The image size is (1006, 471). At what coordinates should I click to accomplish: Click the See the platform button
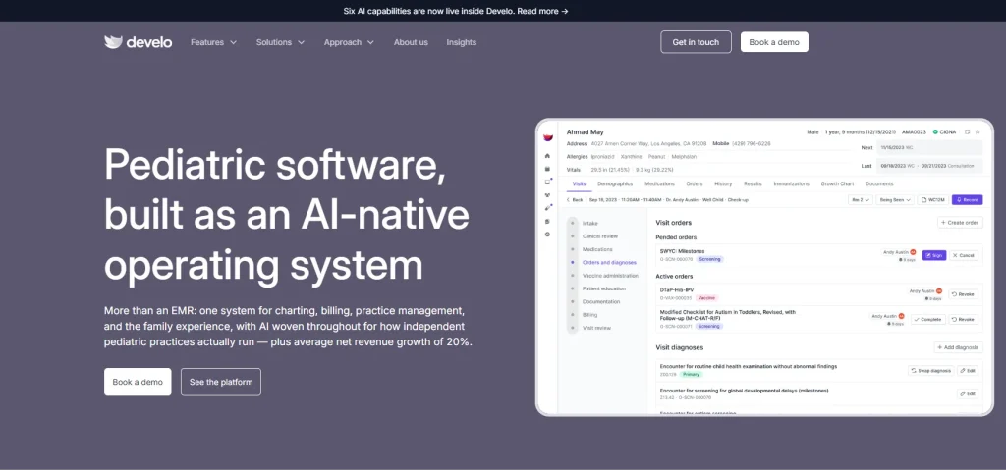(221, 382)
